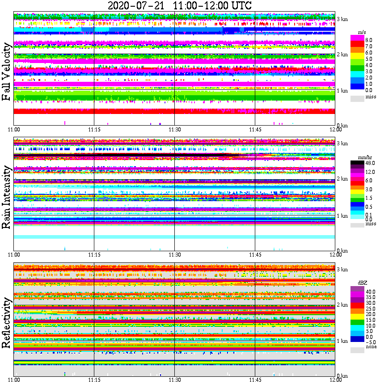Click the 4.0 value in m/s legend
Image resolution: width=380 pixels, height=388 pixels.
369,65
